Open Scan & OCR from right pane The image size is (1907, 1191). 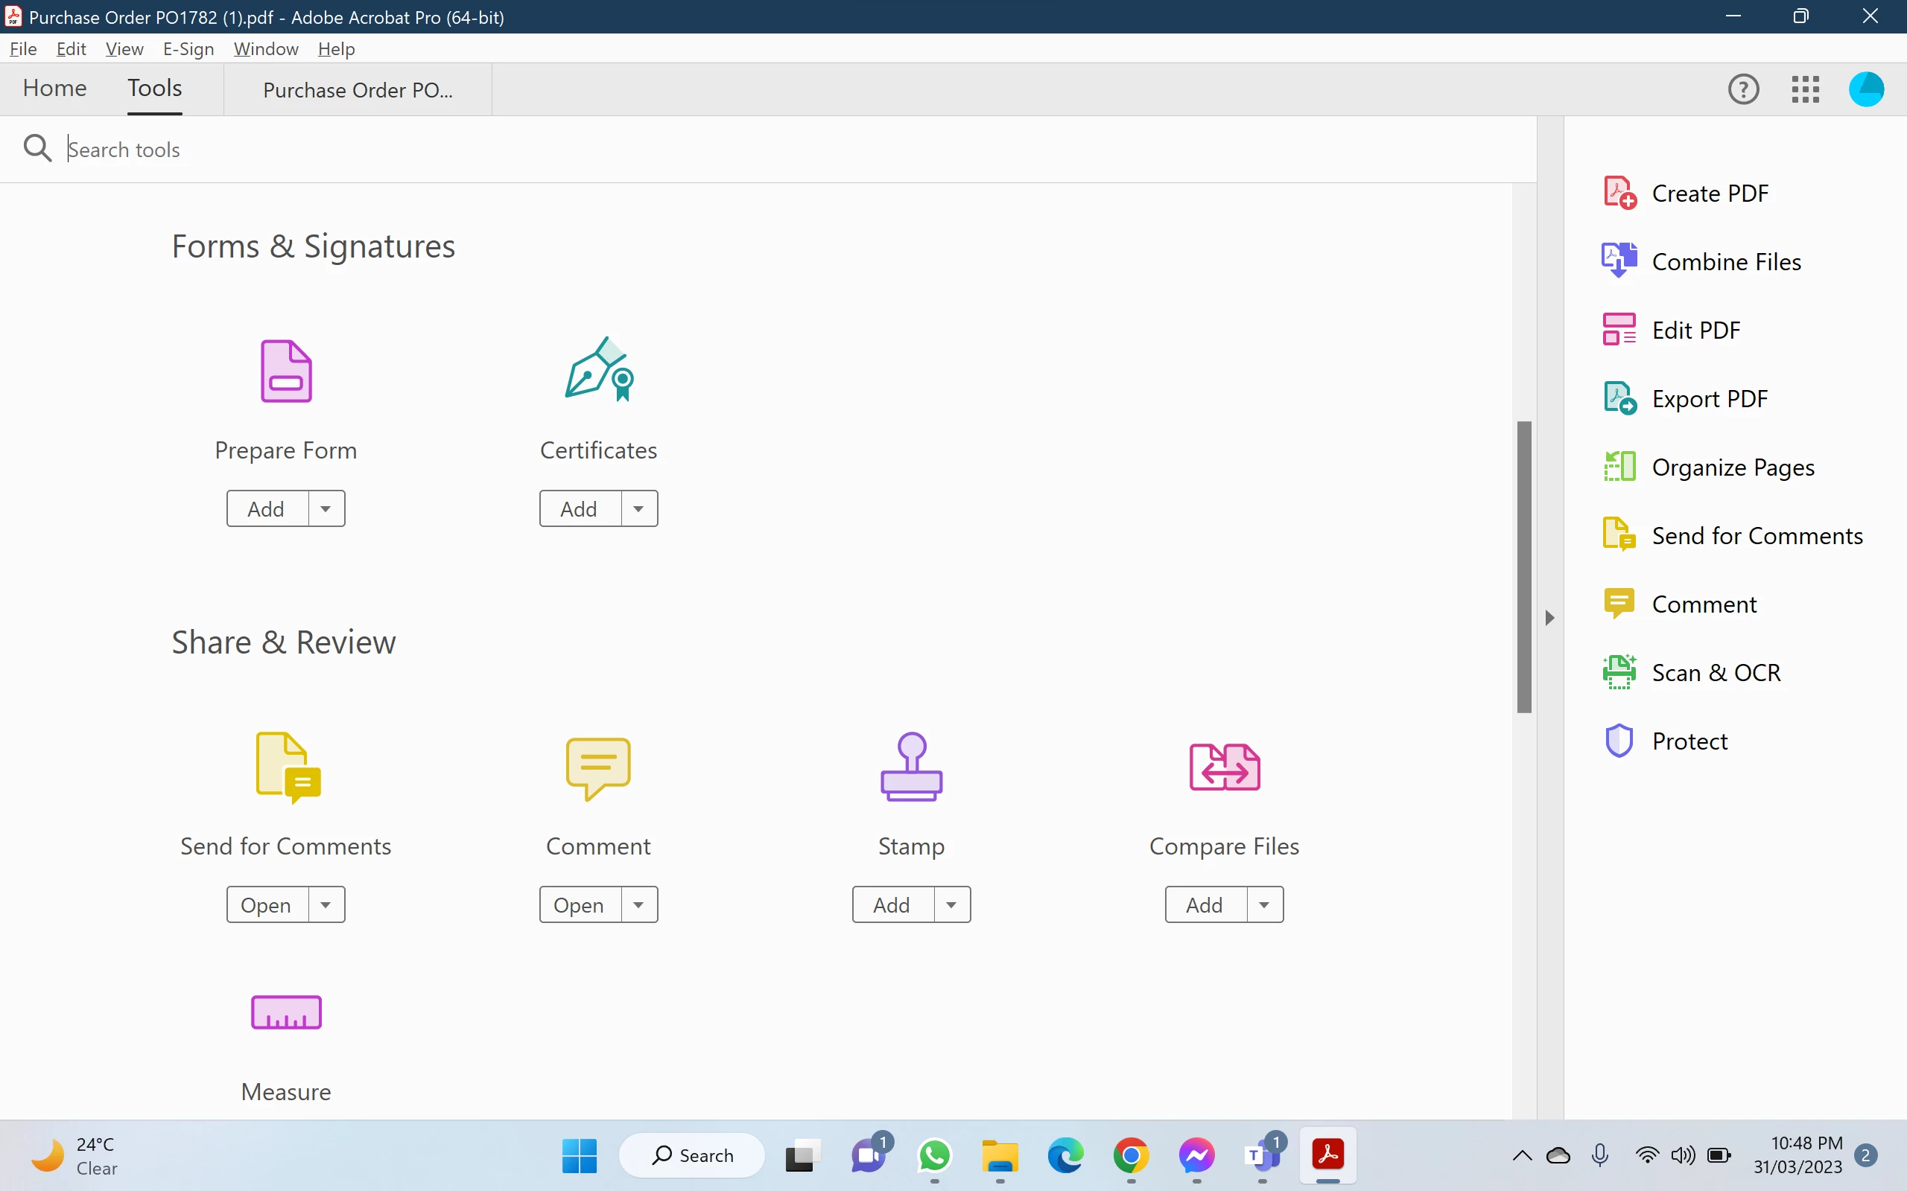[x=1716, y=673]
